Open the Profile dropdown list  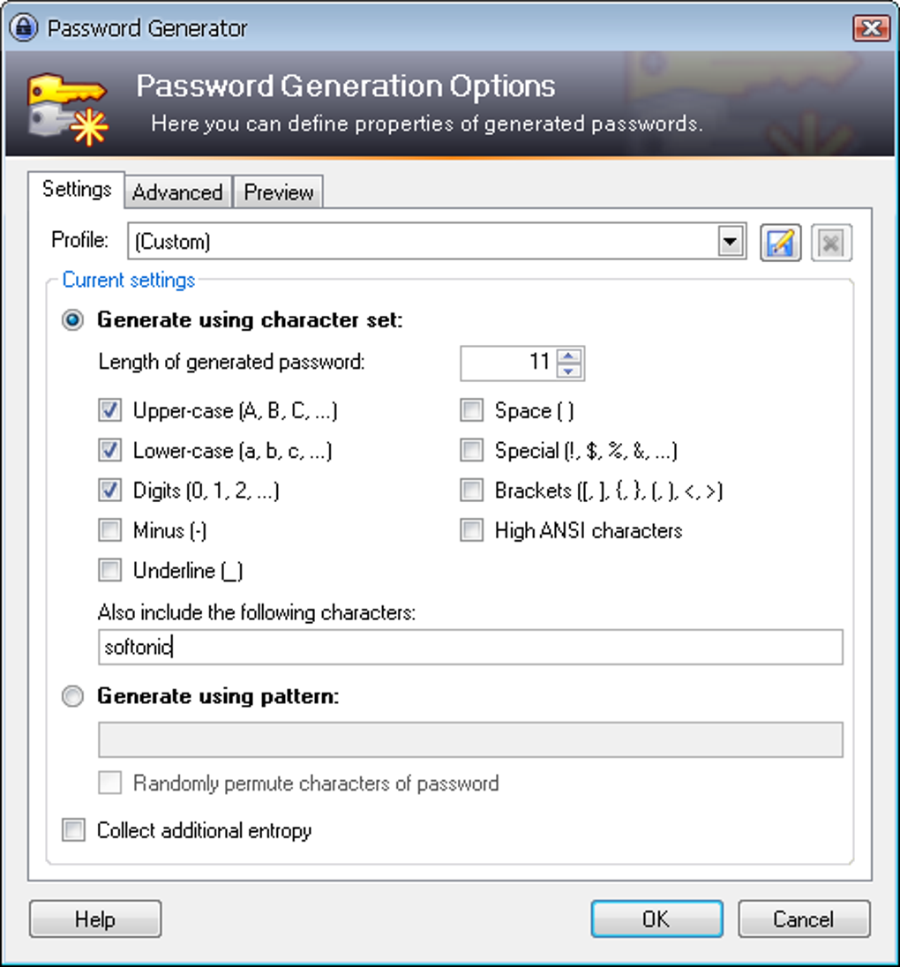point(730,242)
